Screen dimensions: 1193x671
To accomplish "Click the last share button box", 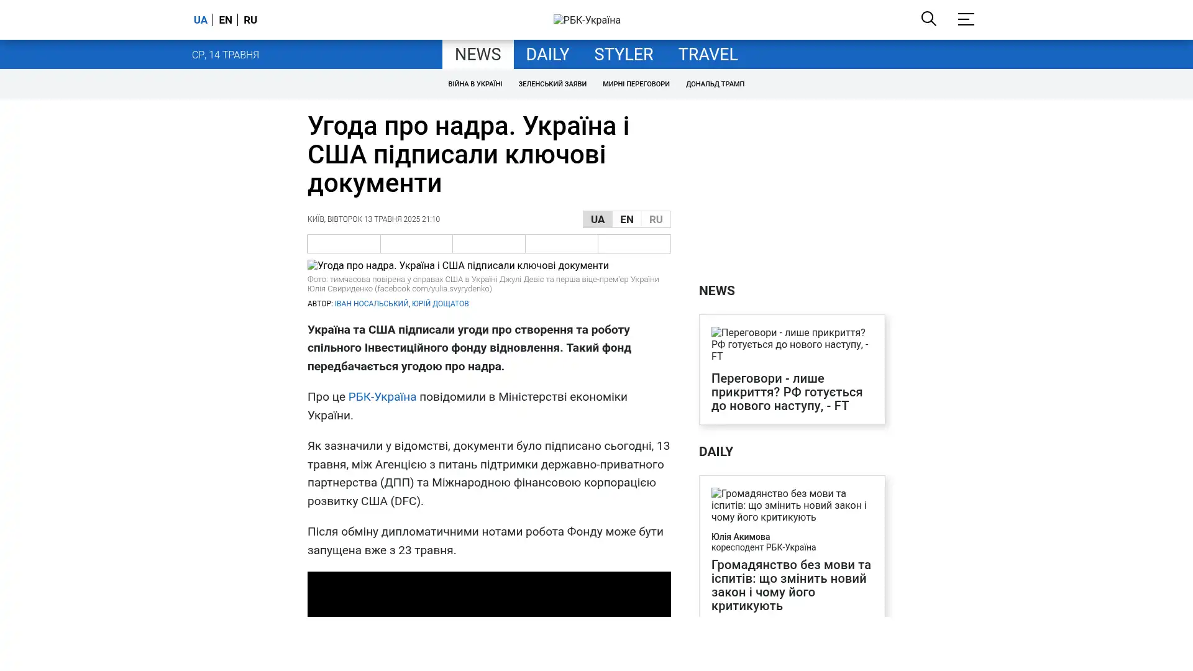I will (x=634, y=244).
